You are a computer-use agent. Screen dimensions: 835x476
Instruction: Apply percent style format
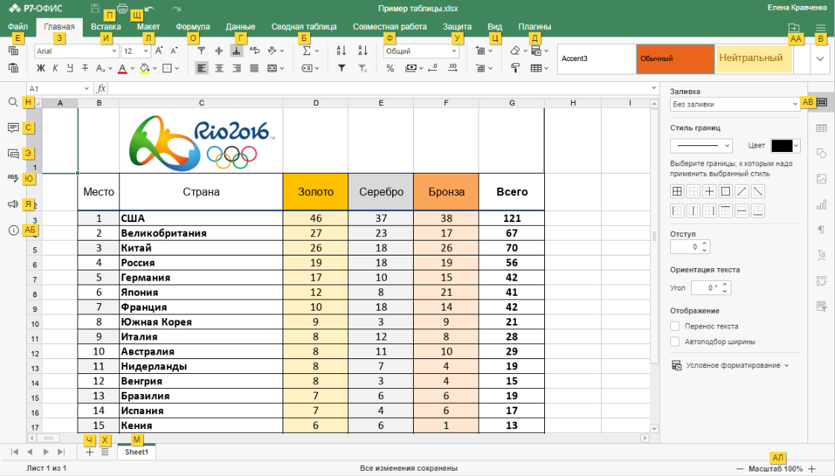click(390, 68)
